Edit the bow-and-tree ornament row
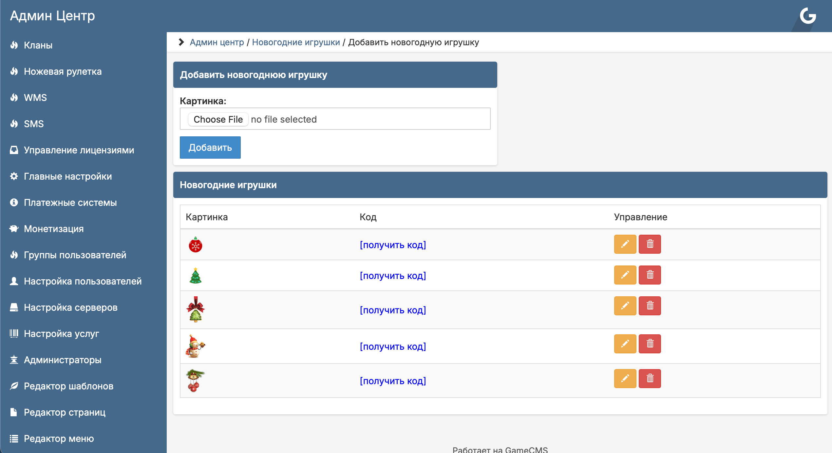Screen dimensions: 832x453 [x=625, y=306]
